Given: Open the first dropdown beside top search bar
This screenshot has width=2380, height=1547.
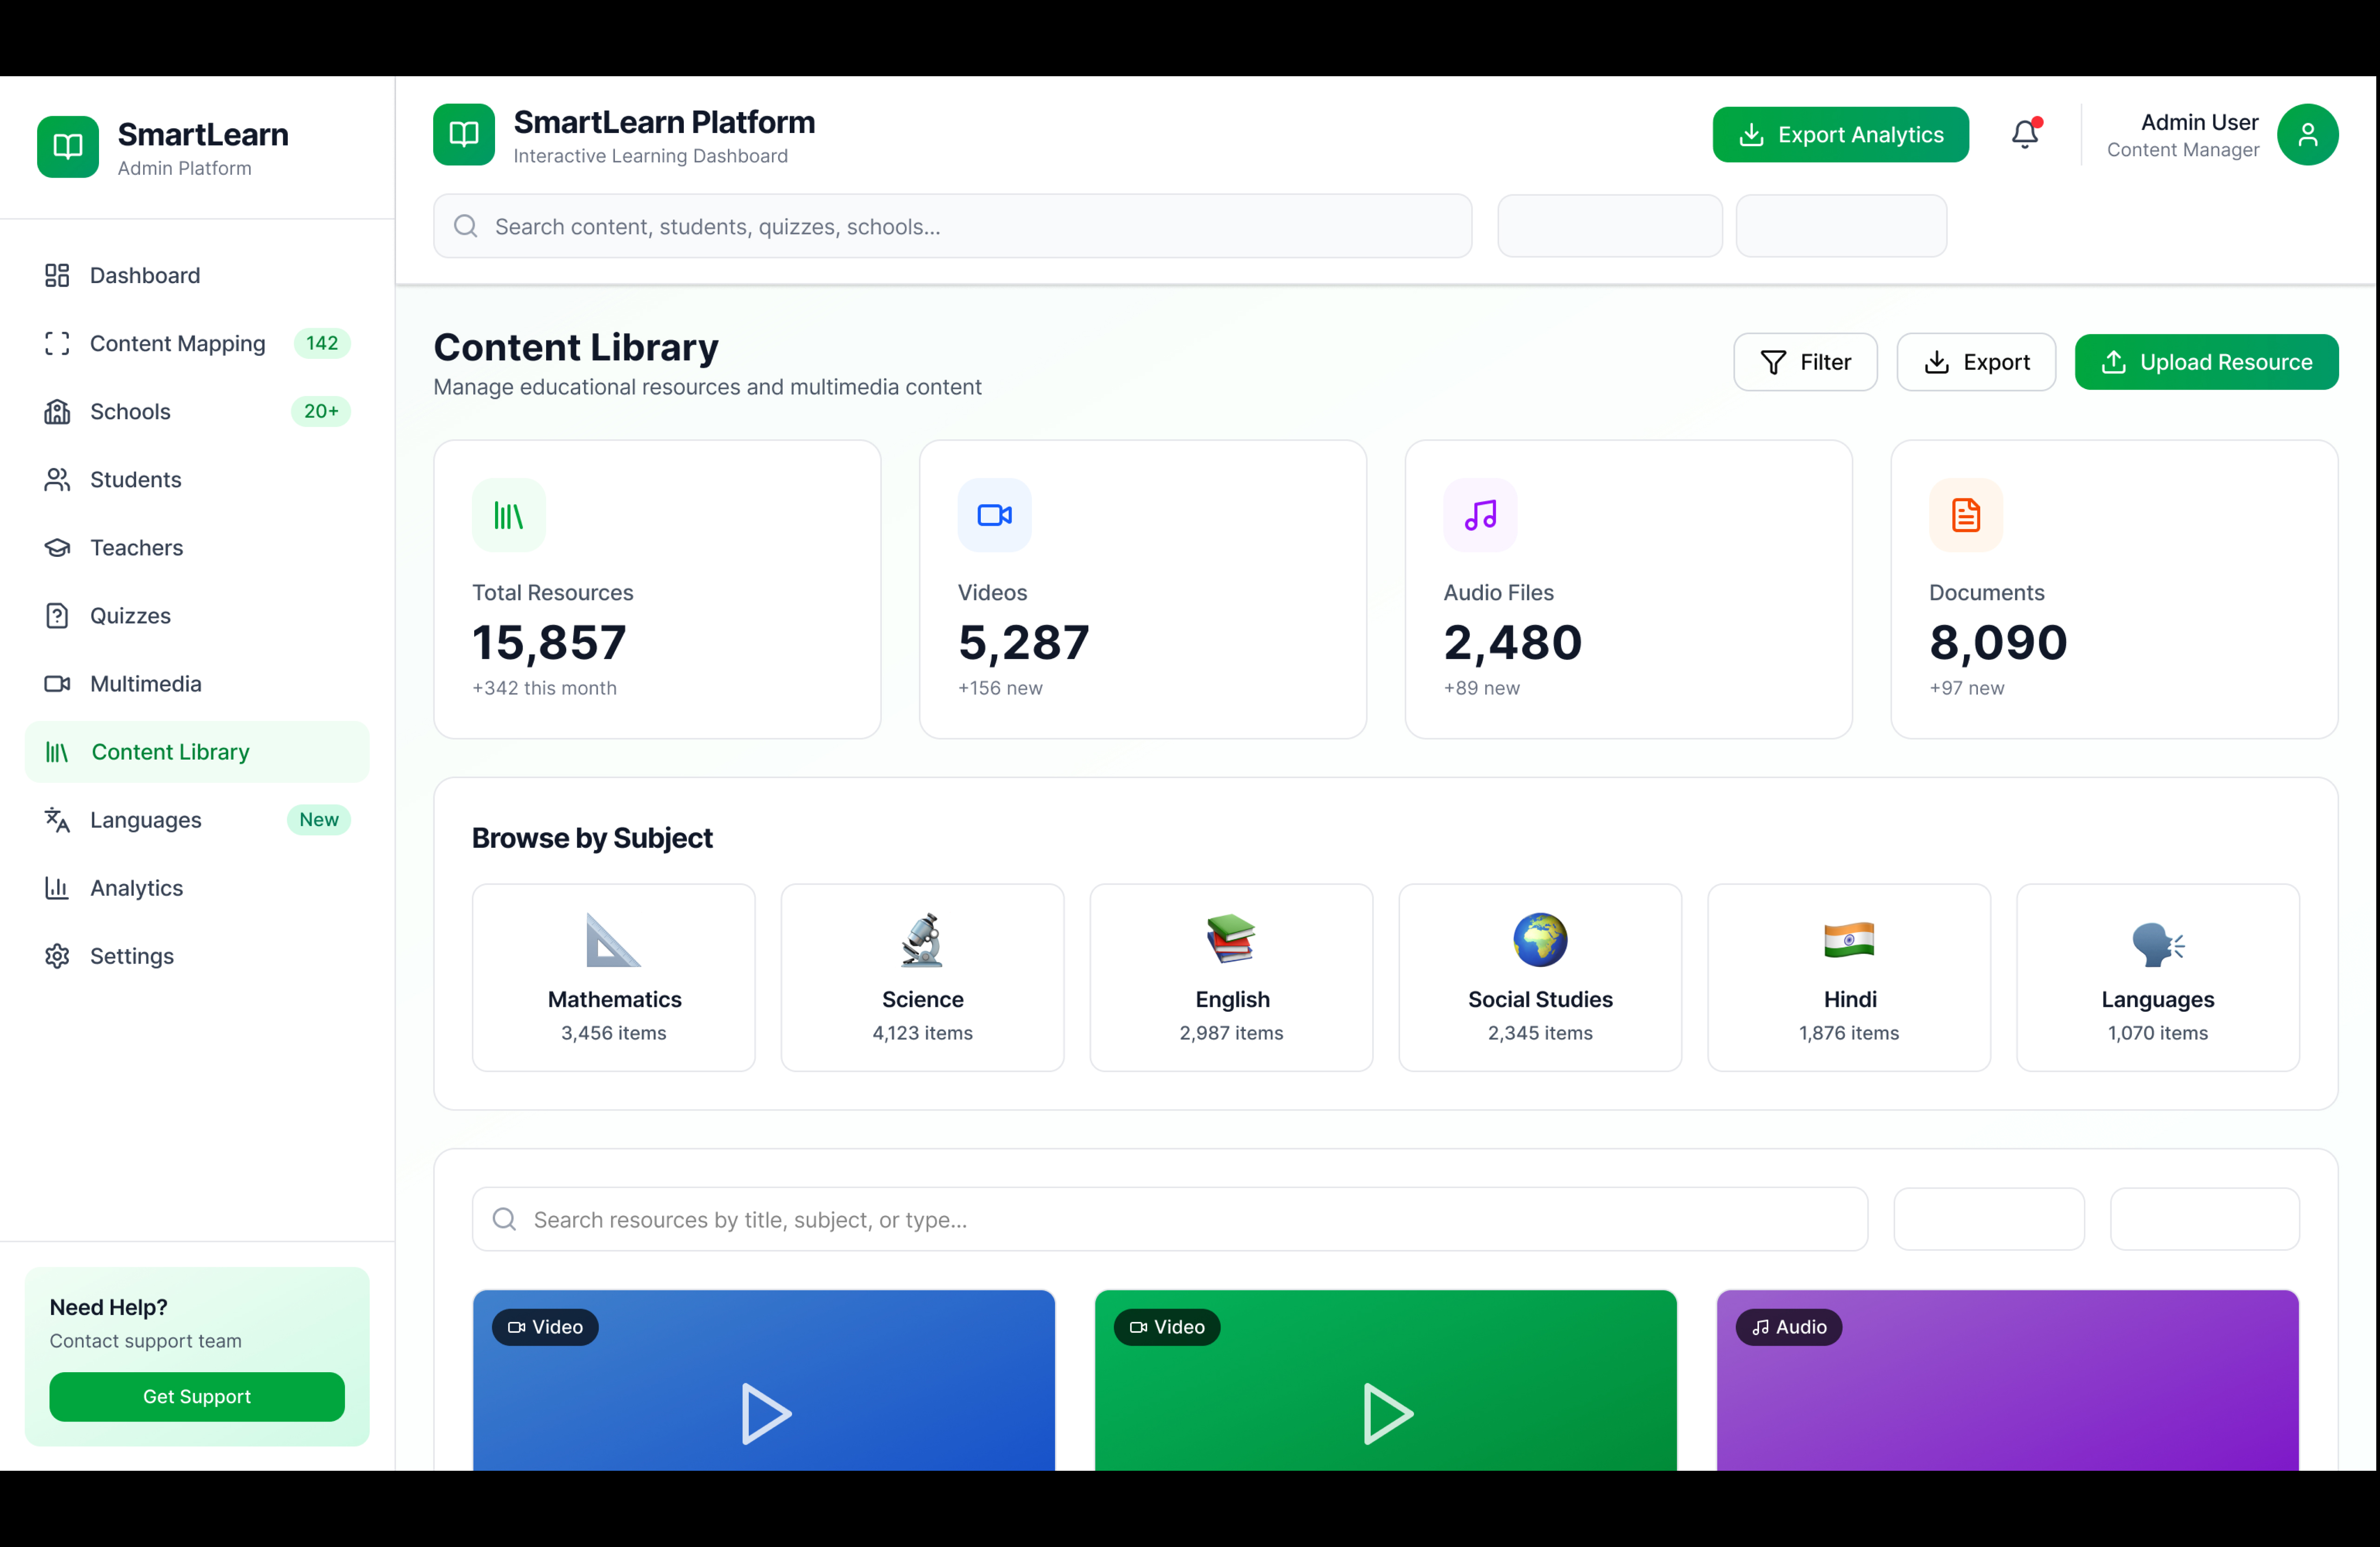Looking at the screenshot, I should tap(1610, 226).
